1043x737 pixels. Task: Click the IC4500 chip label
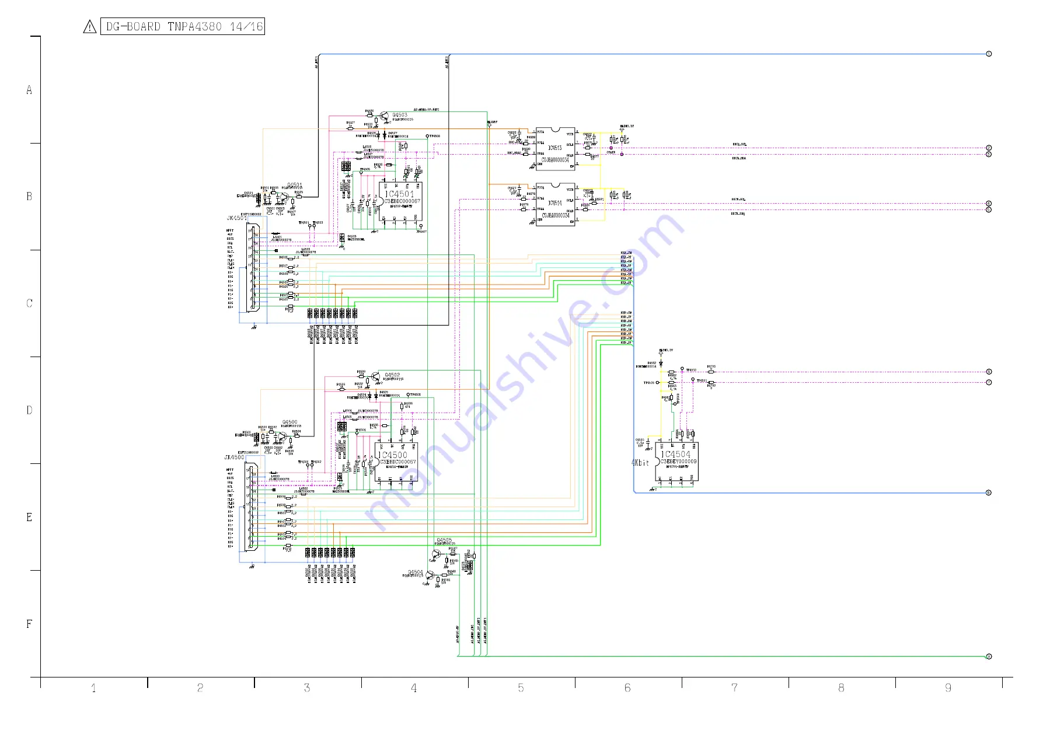point(394,455)
